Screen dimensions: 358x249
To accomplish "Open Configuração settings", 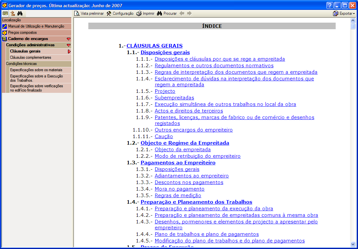I will [x=120, y=13].
